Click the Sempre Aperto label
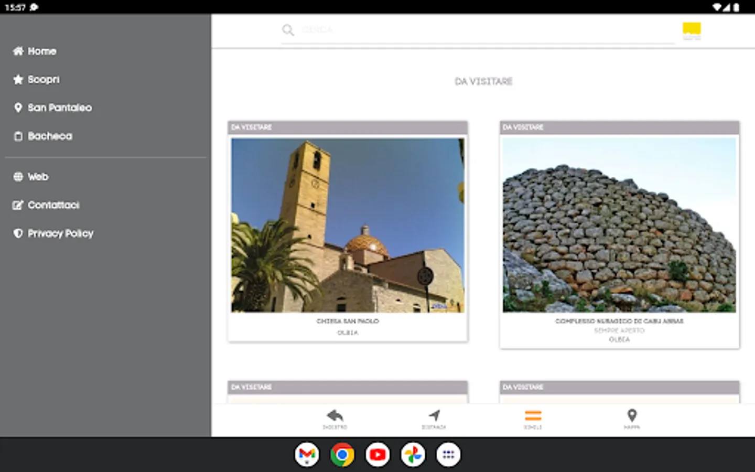 (619, 330)
